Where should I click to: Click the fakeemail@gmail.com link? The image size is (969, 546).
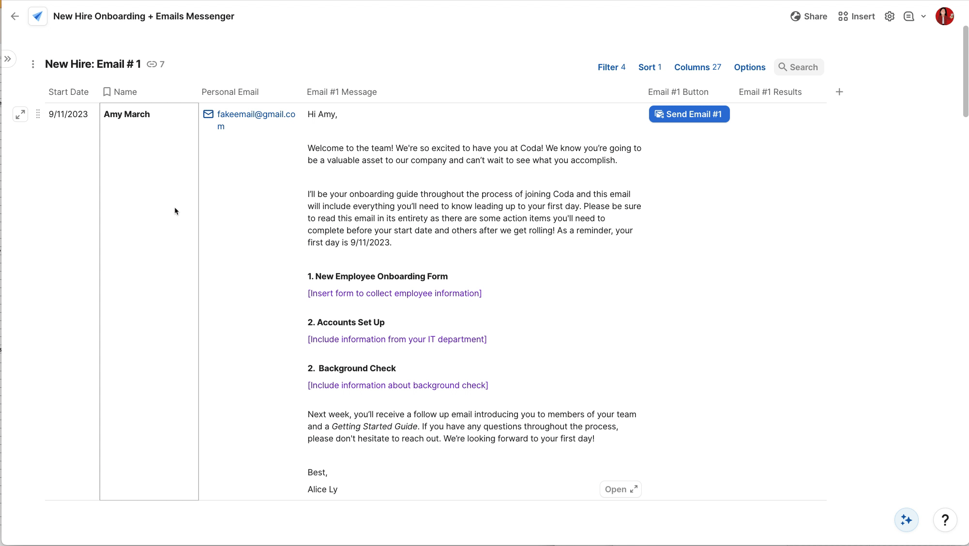(256, 115)
